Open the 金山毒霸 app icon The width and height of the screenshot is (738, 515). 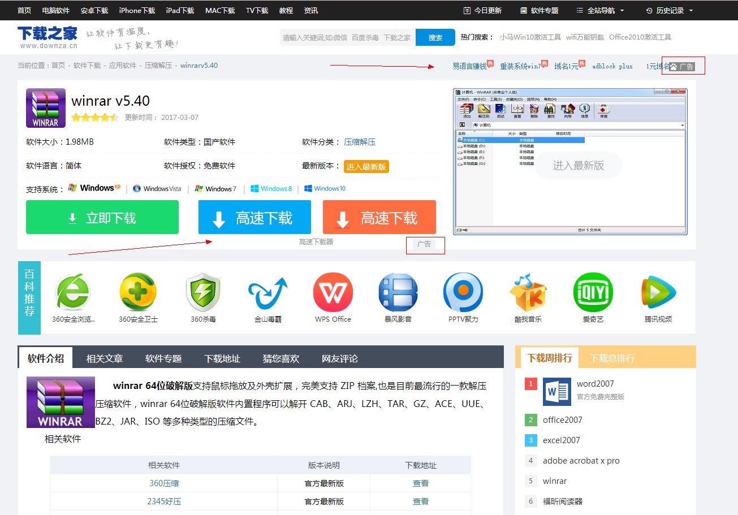267,294
